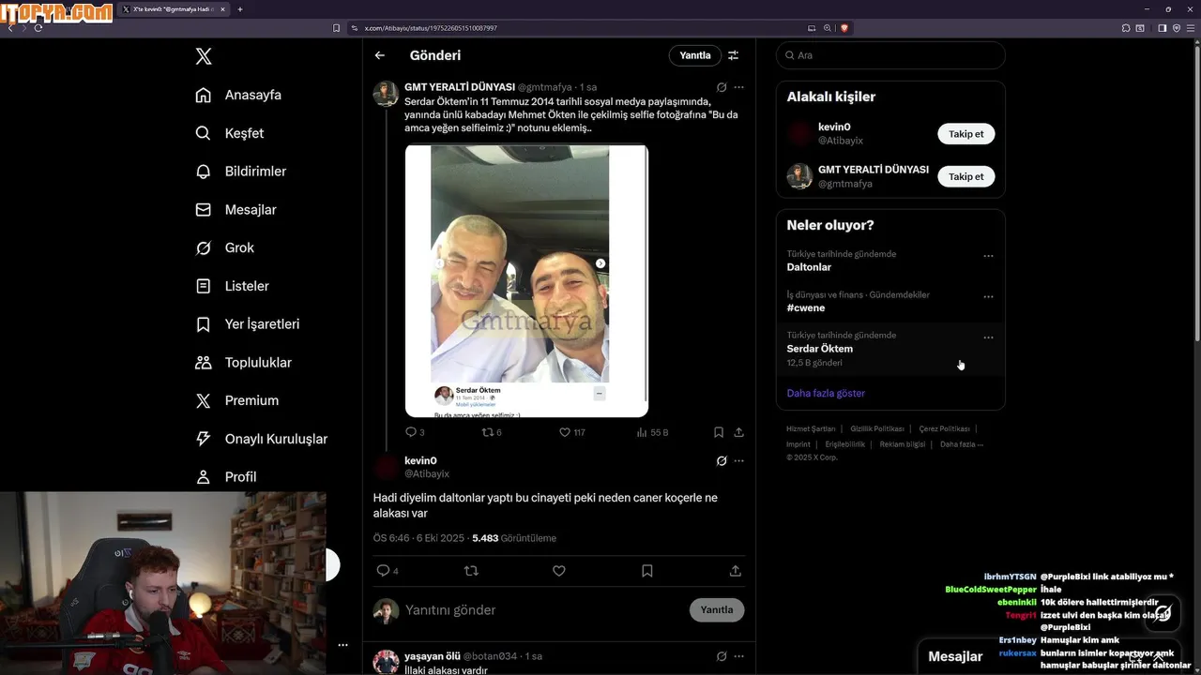
Task: Open more options for Serdar Öktem trend
Action: click(988, 337)
